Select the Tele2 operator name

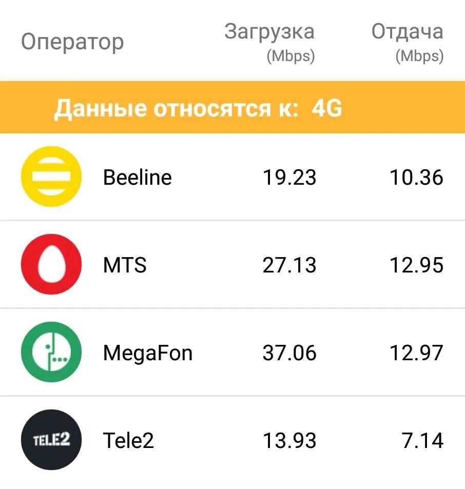(x=128, y=440)
